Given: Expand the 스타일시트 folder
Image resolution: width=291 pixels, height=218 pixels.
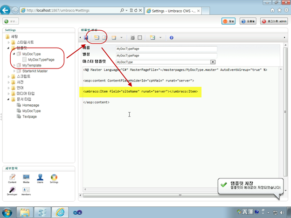Looking at the screenshot, I should 8,42.
